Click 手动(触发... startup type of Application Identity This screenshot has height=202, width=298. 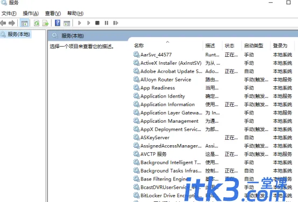256,96
